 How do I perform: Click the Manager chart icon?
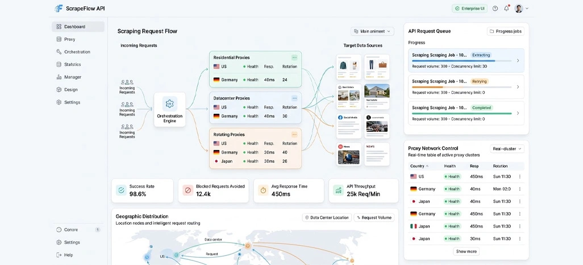click(59, 77)
